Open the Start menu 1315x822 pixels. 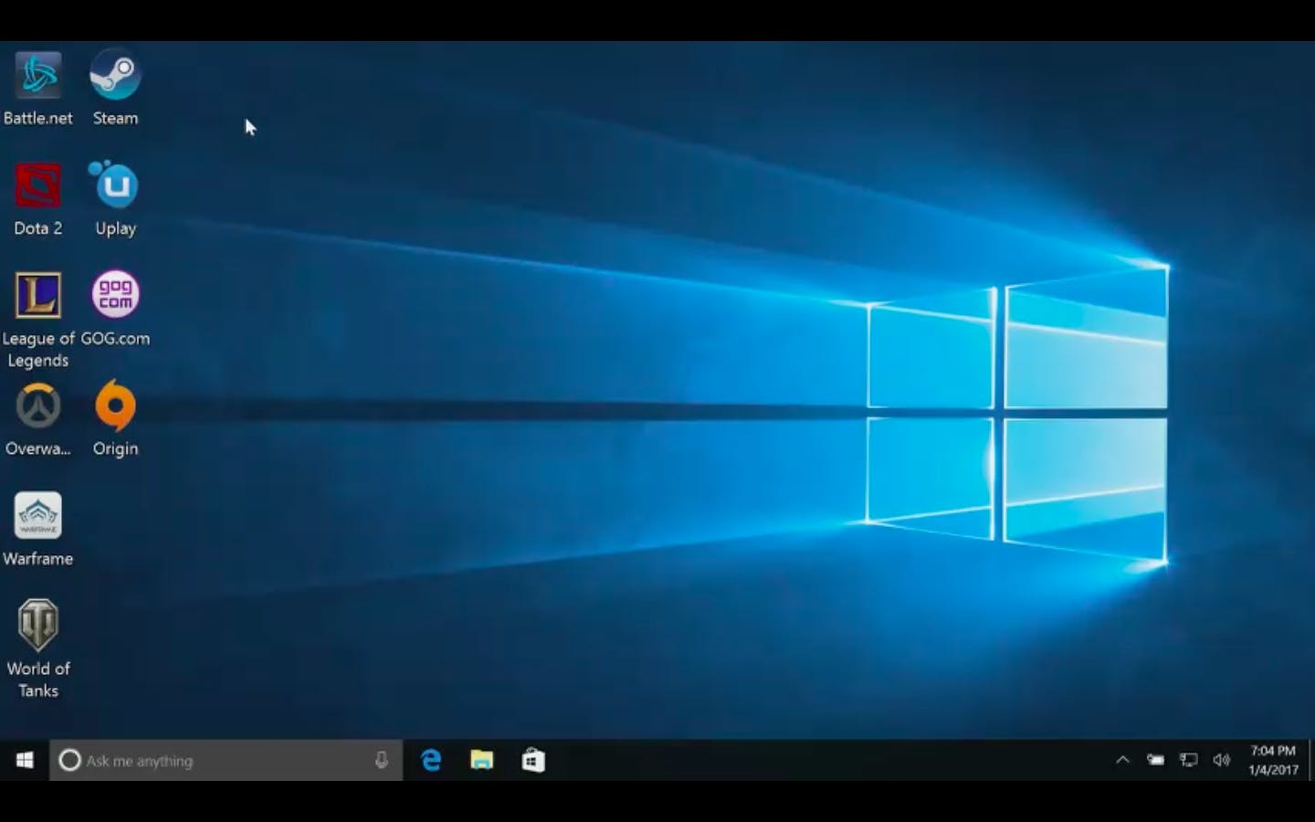[x=22, y=760]
